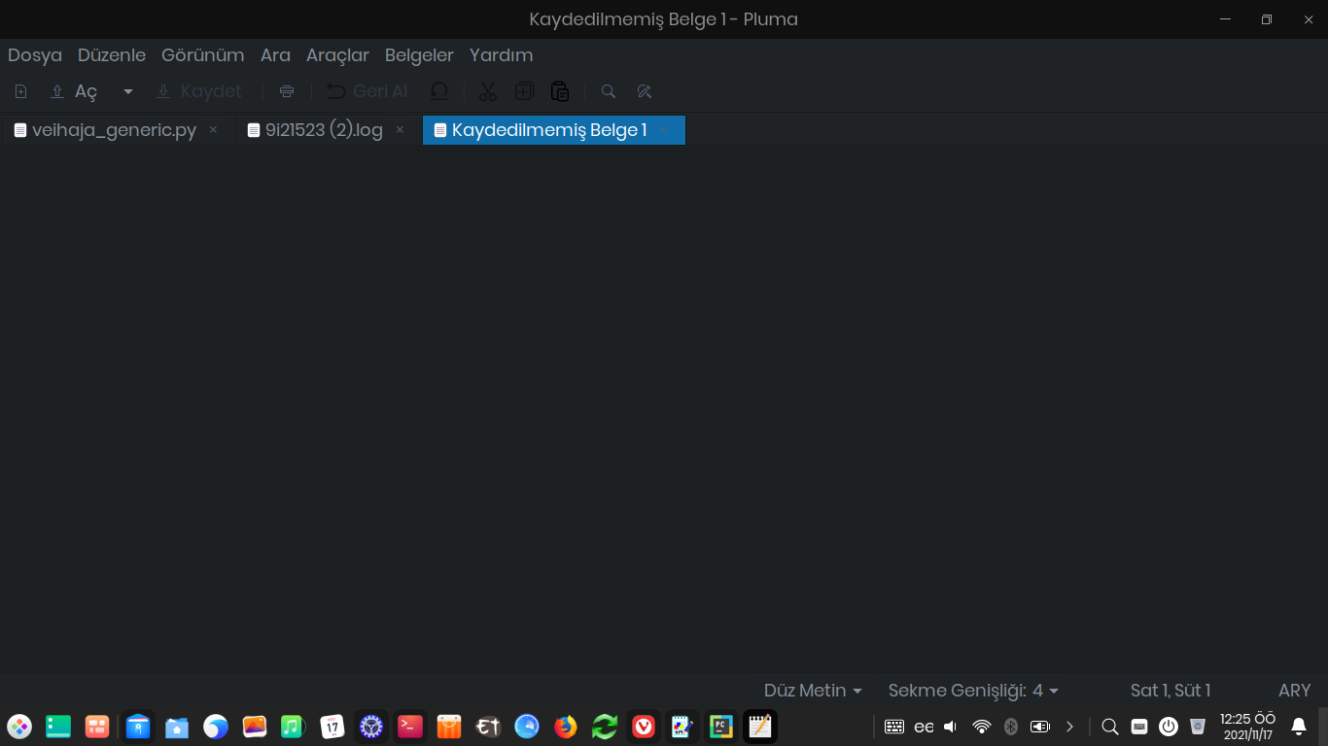This screenshot has height=746, width=1328.
Task: Open the calendar icon showing 17
Action: (x=332, y=727)
